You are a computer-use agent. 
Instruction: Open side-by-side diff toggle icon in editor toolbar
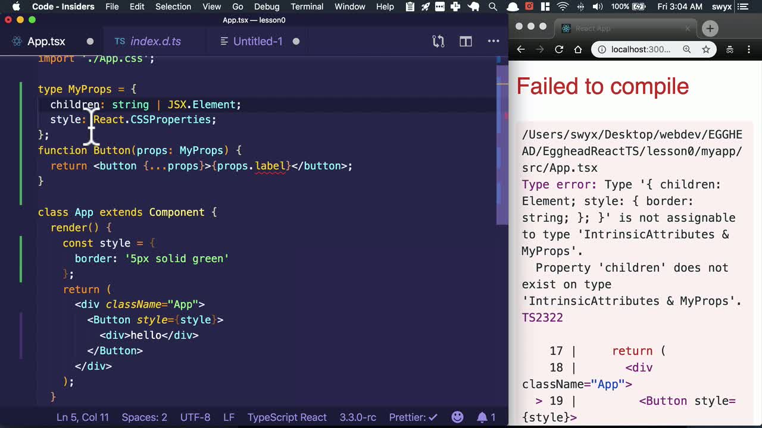438,41
